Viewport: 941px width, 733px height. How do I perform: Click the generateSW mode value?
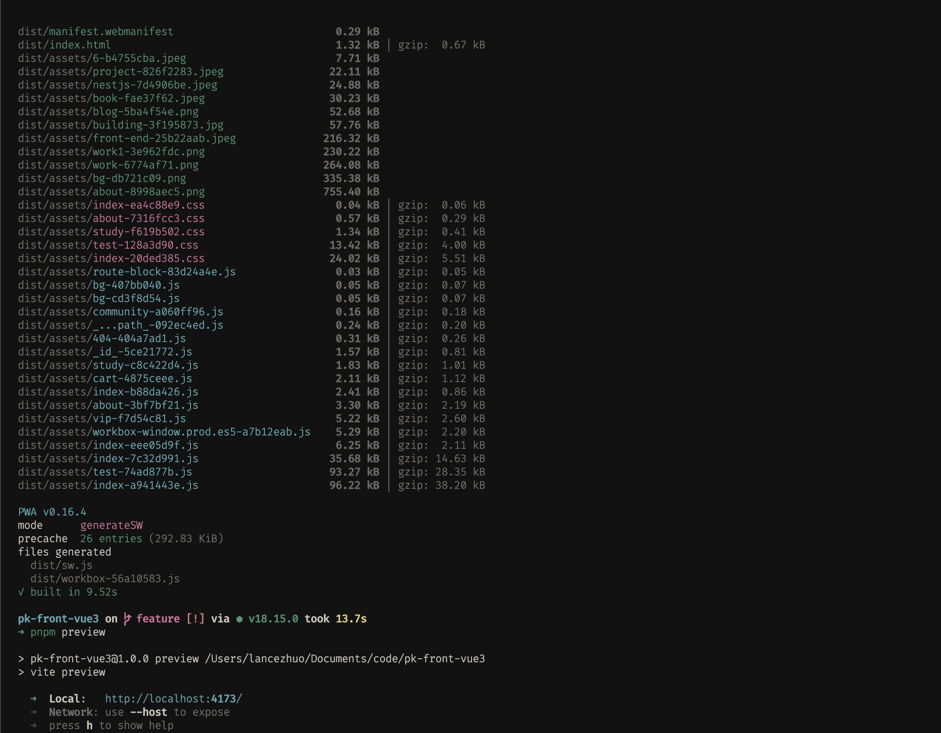coord(111,525)
